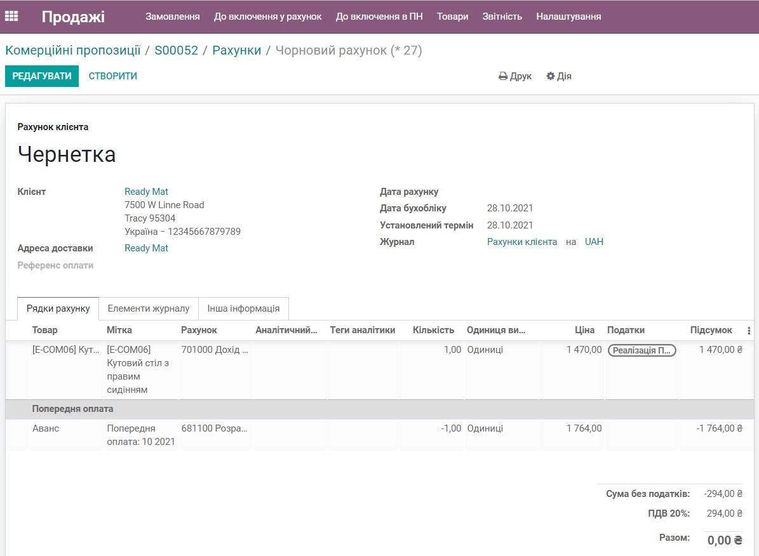Open the Звітність menu
The image size is (759, 556).
(x=502, y=16)
